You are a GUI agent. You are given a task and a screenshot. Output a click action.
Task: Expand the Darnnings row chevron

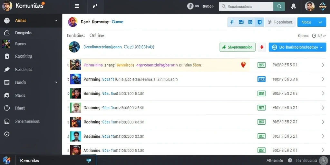(x=323, y=108)
